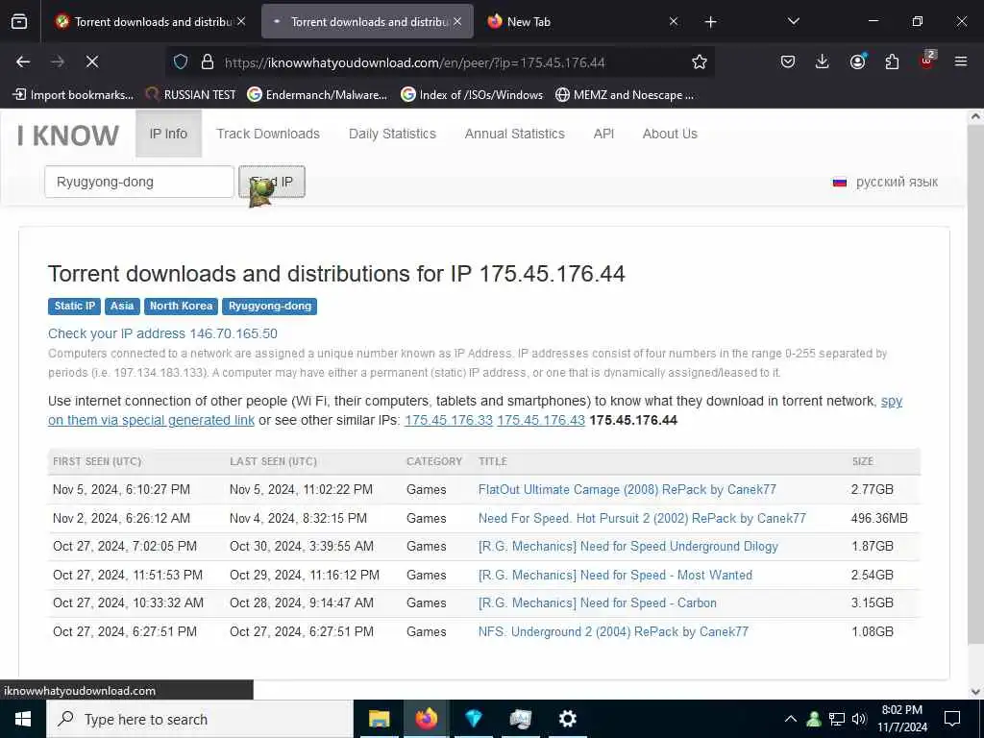Open the Track Downloads page
Viewport: 984px width, 738px height.
268,134
